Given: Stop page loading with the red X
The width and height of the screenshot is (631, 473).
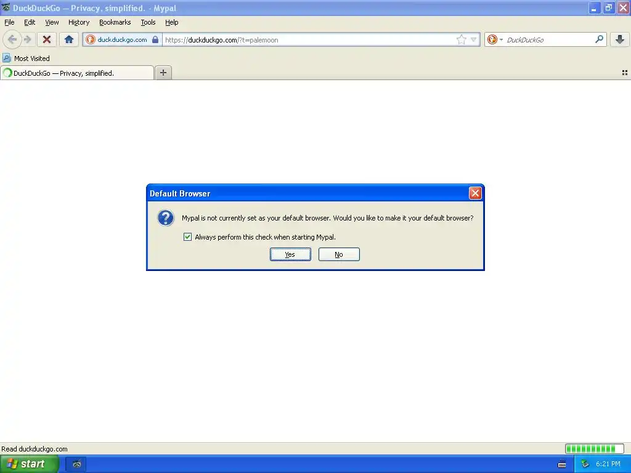Looking at the screenshot, I should 47,39.
